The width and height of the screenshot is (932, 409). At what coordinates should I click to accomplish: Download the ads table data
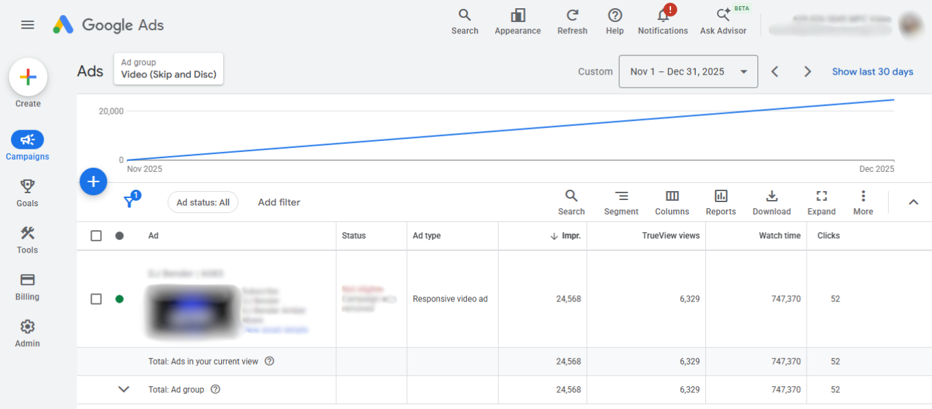pyautogui.click(x=772, y=203)
